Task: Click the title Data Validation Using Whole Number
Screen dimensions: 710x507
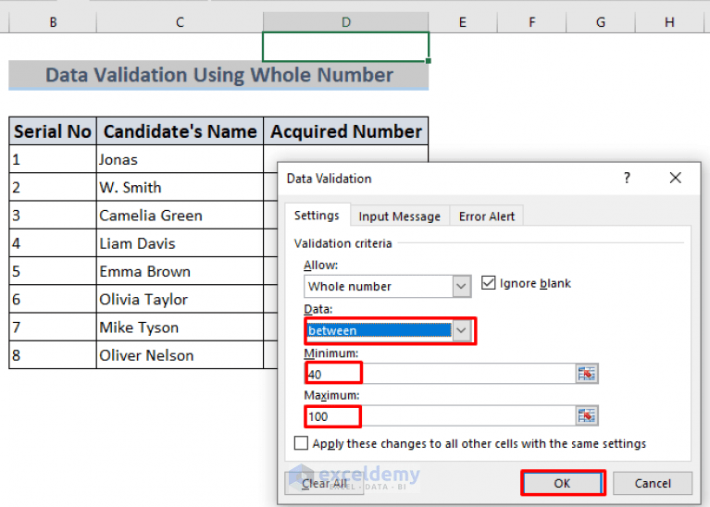Action: tap(218, 75)
